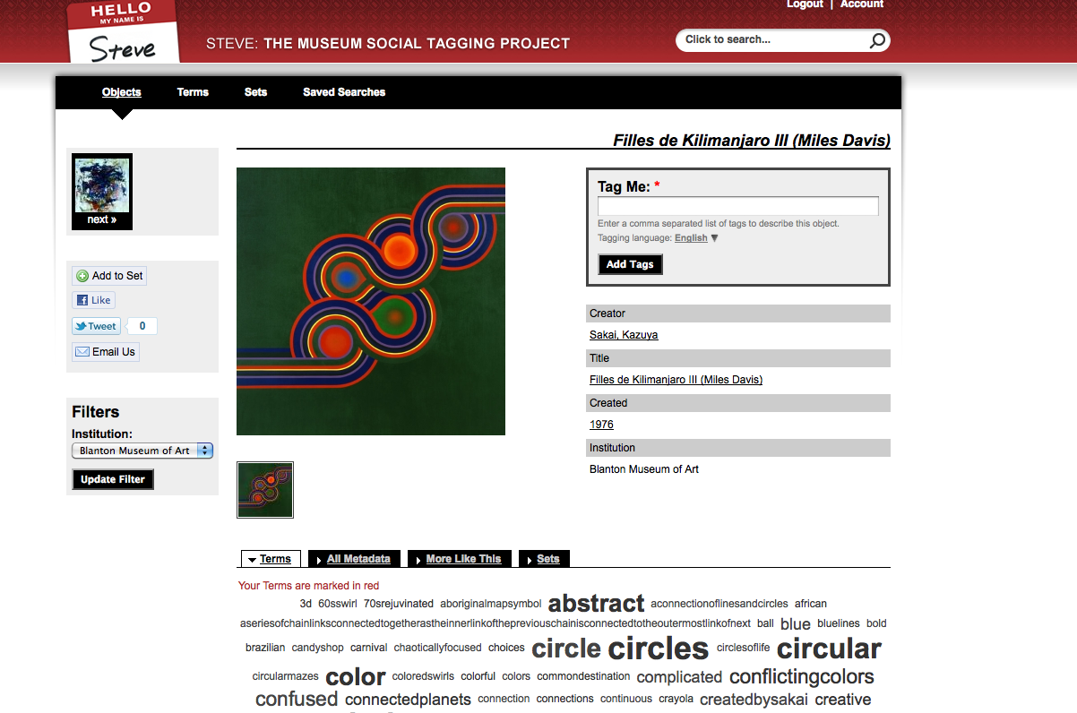This screenshot has height=713, width=1077.
Task: Open the Terms navigation menu item
Action: point(193,92)
